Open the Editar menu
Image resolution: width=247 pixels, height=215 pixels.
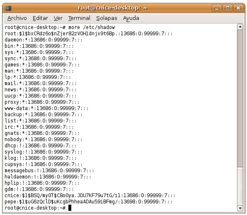pos(40,18)
